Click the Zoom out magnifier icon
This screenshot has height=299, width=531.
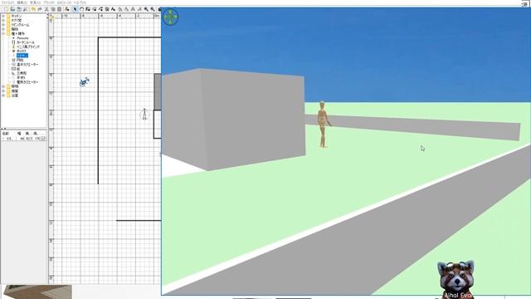[152, 9]
